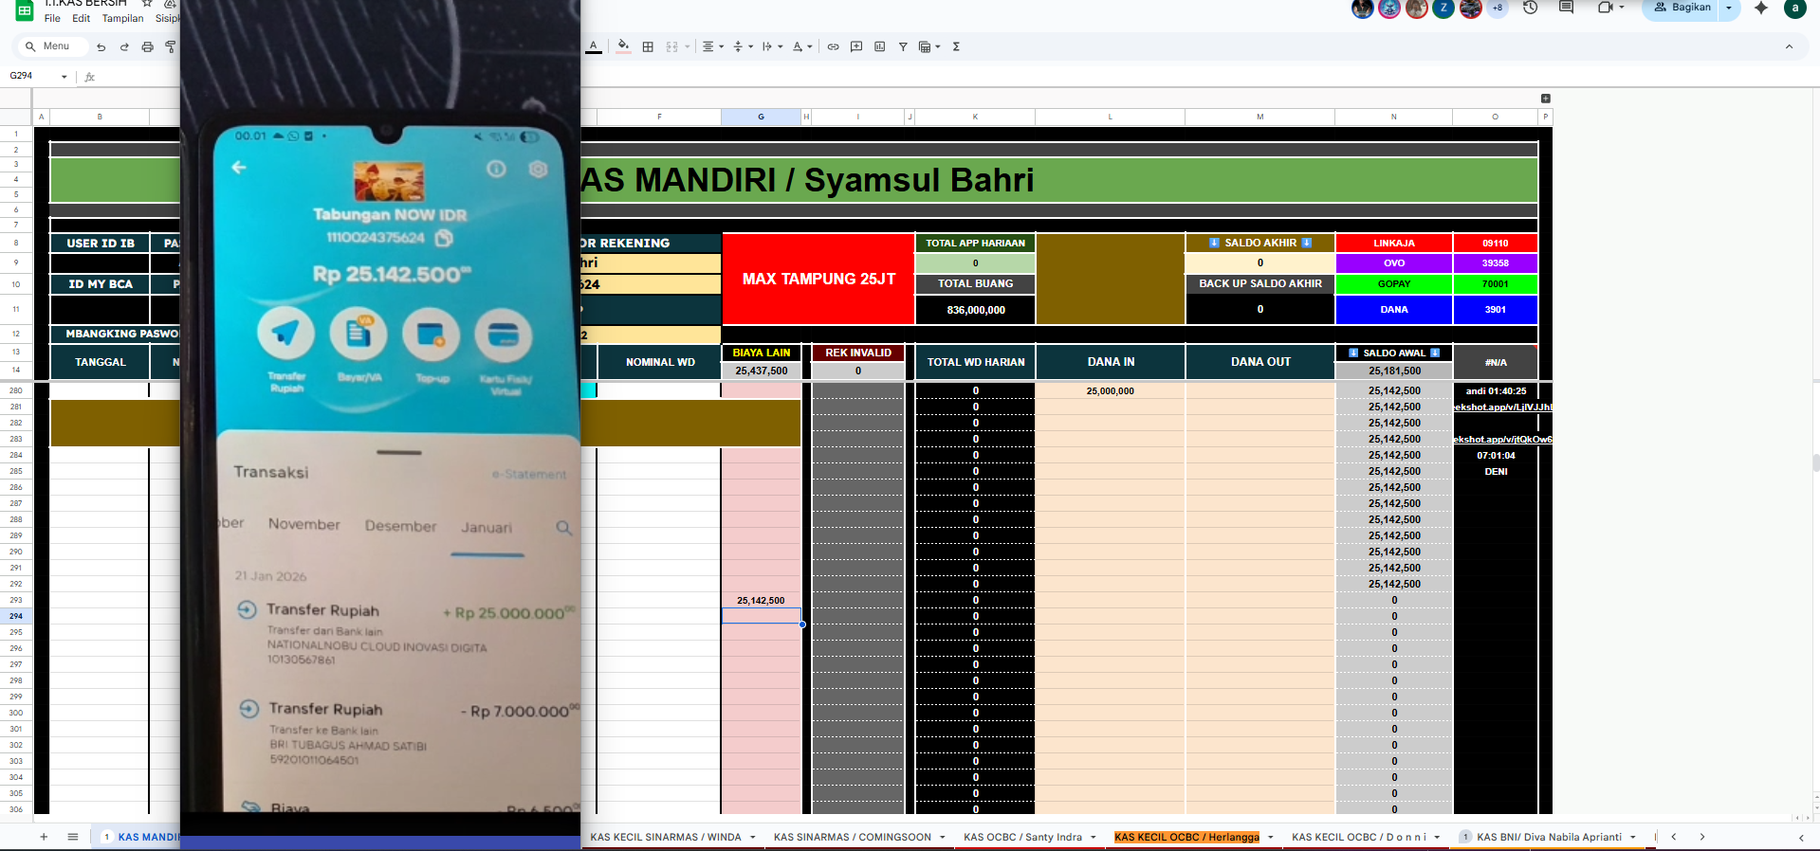Open the cell borders tool

pos(648,46)
